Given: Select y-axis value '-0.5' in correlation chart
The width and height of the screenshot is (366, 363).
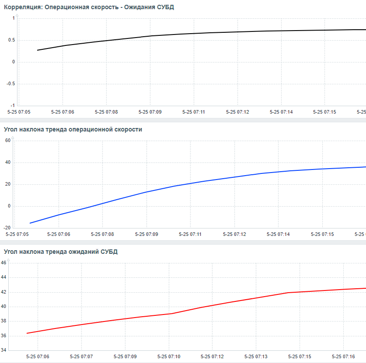Looking at the screenshot, I should pos(11,84).
